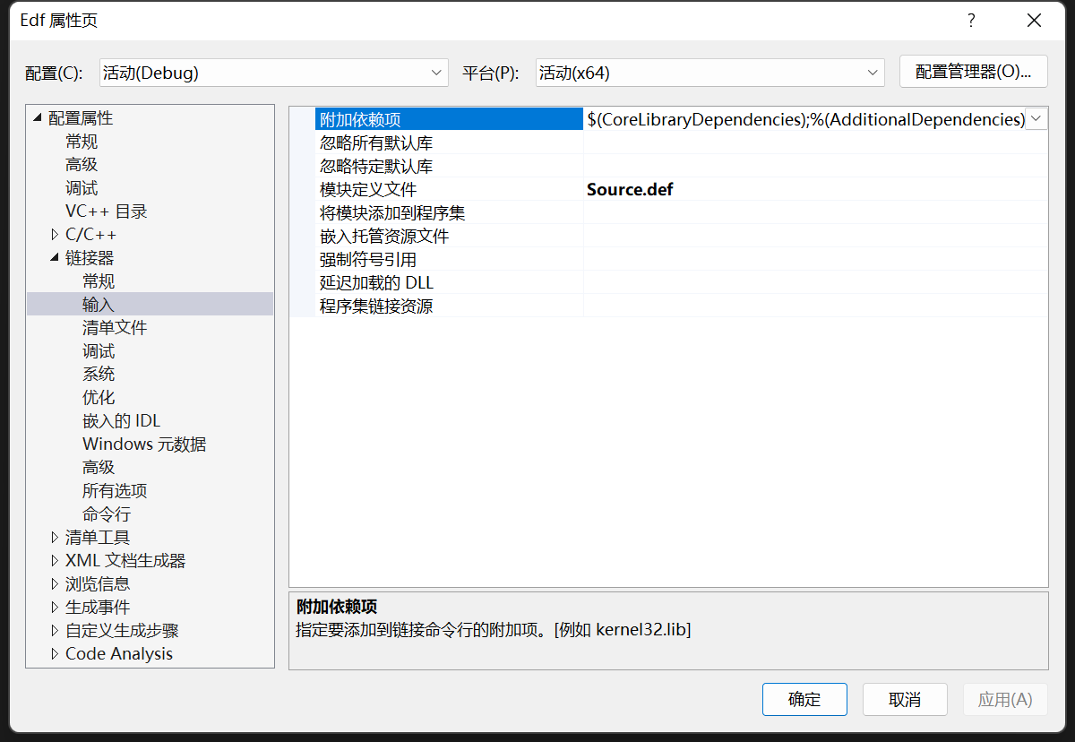Collapse the 配置属性 tree node

point(38,118)
